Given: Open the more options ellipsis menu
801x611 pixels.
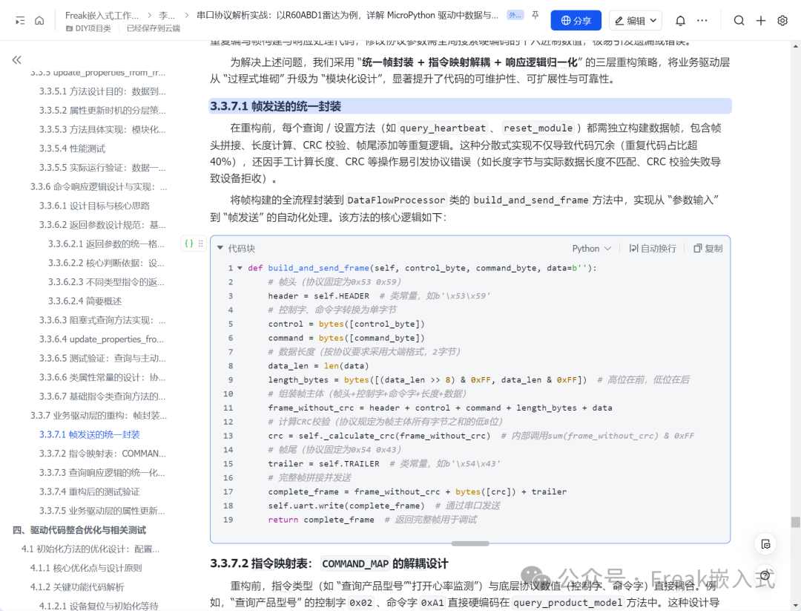Looking at the screenshot, I should (x=702, y=21).
